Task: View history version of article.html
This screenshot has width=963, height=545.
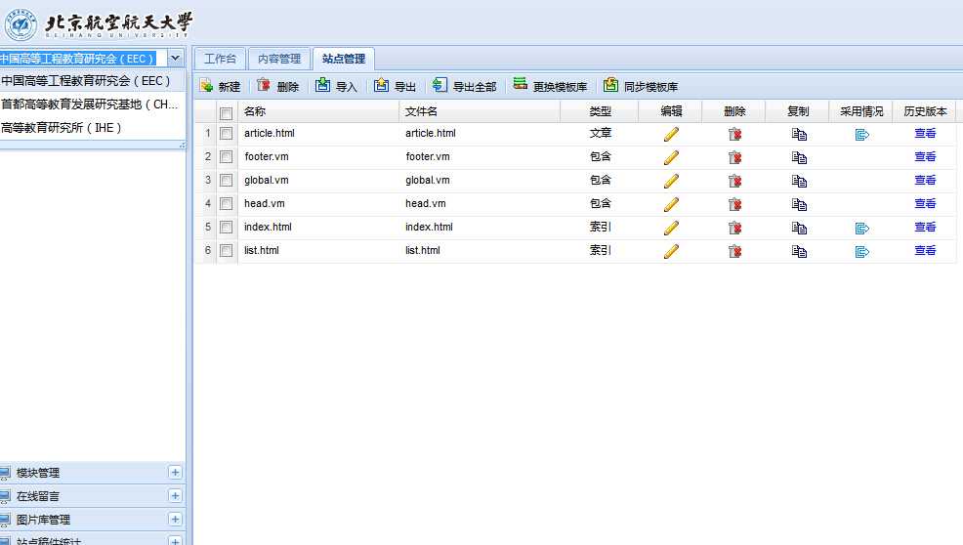Action: point(925,134)
